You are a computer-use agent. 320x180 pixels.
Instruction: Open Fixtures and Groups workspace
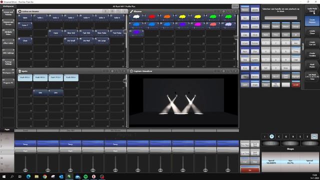pos(8,23)
